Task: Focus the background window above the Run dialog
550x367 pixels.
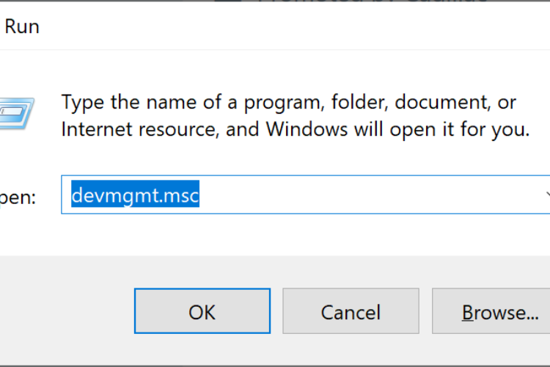Action: [x=351, y=1]
